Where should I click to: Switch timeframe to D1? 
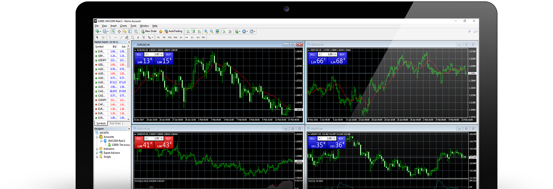pos(192,37)
